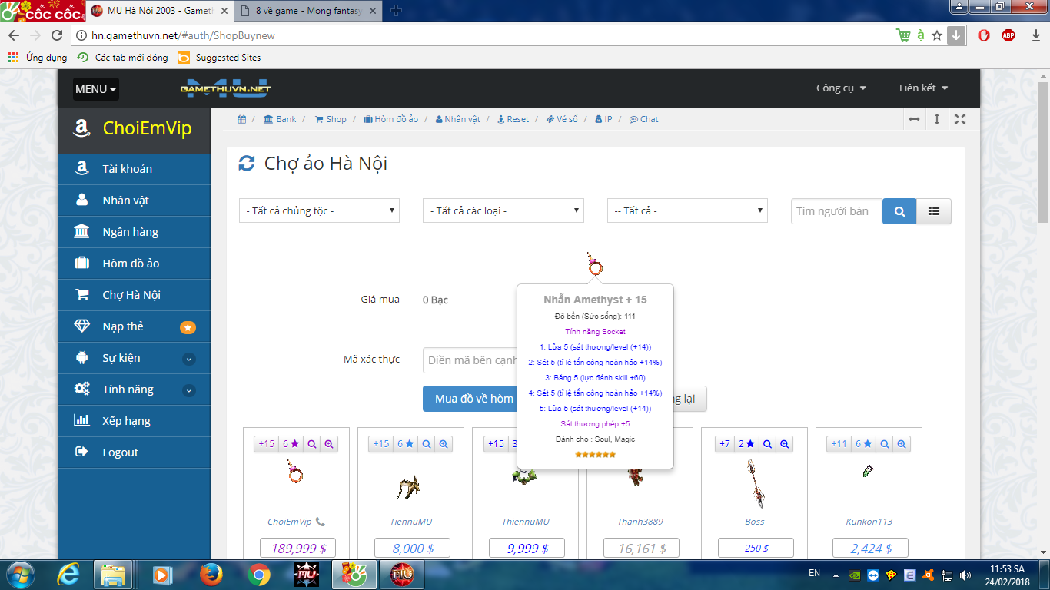Open Chợ Hà Nội in sidebar
Image resolution: width=1050 pixels, height=590 pixels.
(x=135, y=295)
